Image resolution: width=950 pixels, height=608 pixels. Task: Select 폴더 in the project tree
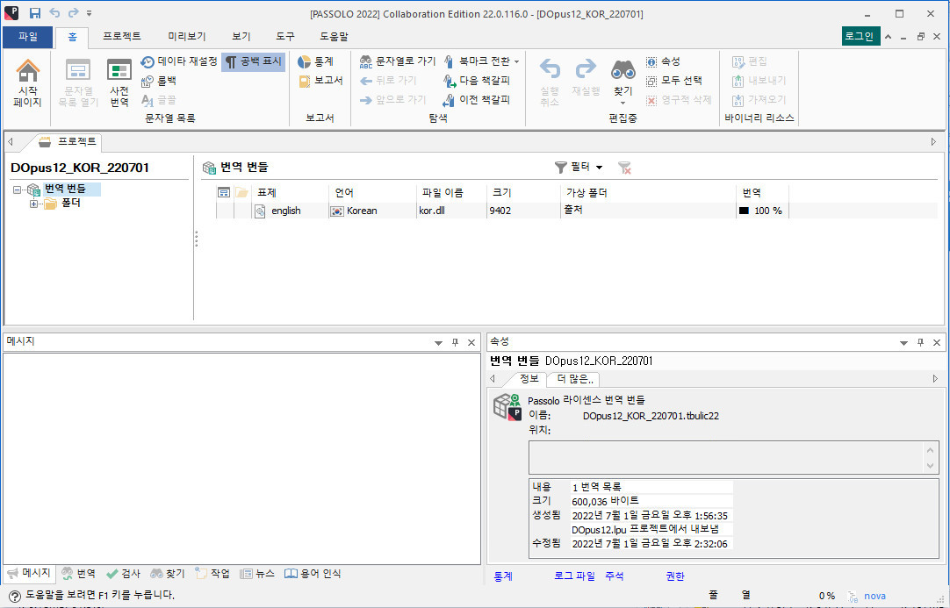point(71,204)
